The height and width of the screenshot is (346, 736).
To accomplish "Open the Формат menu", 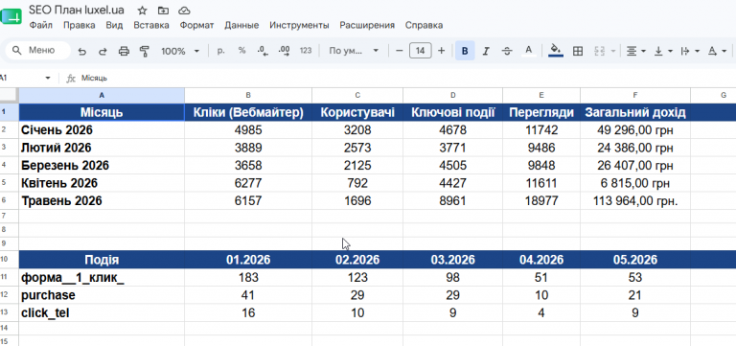I will tap(196, 25).
